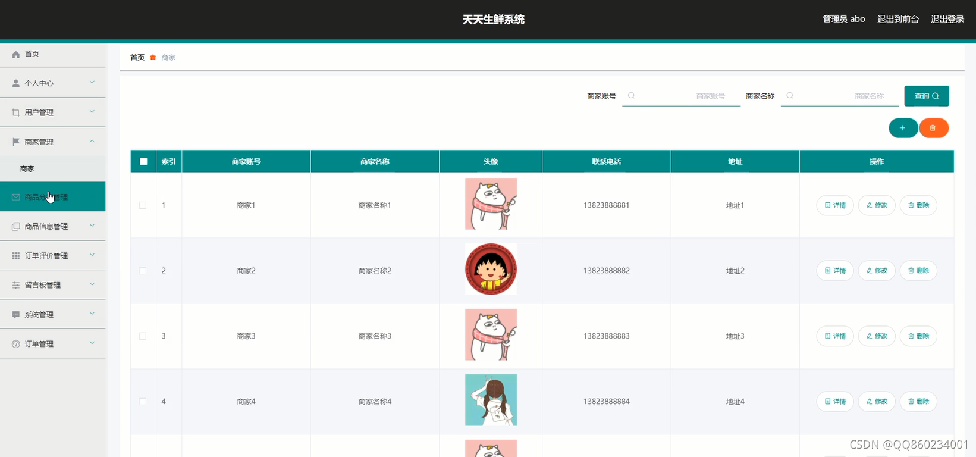Click the flag icon beside 商家管理
976x457 pixels.
[x=16, y=142]
